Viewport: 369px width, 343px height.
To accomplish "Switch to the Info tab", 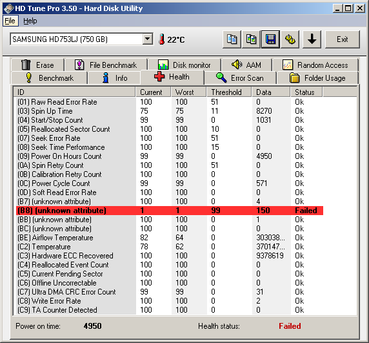I will click(114, 78).
